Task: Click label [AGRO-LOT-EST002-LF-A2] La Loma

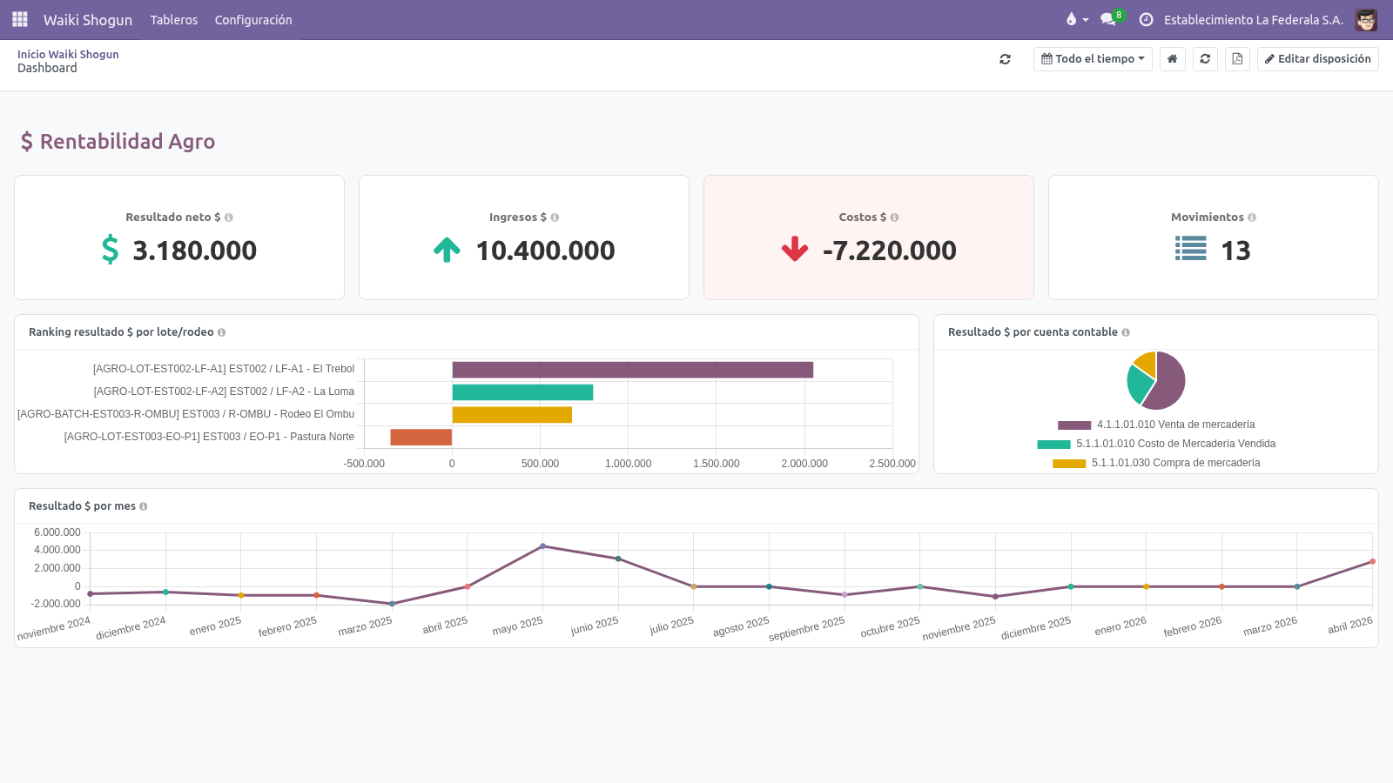Action: (x=224, y=391)
